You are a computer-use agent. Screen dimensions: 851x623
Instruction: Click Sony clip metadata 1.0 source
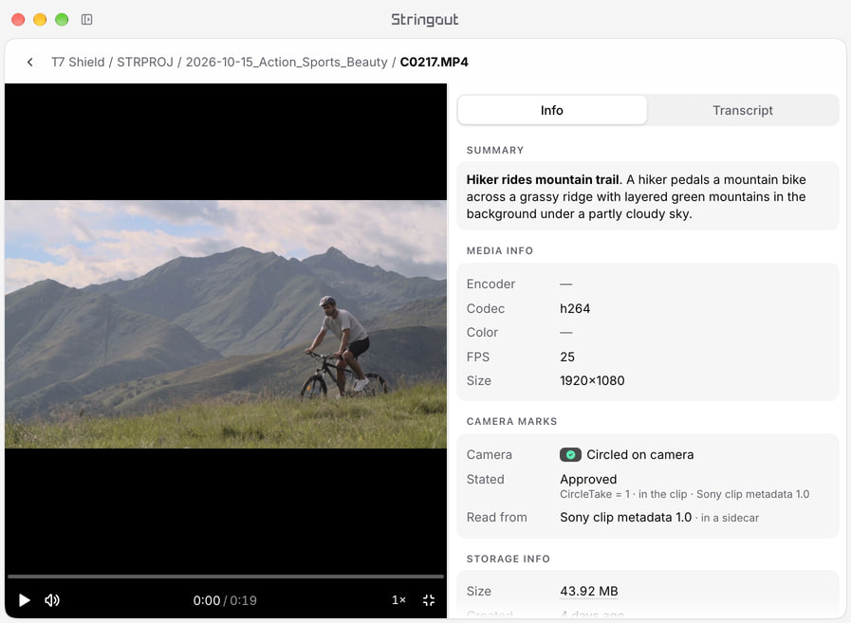(626, 517)
